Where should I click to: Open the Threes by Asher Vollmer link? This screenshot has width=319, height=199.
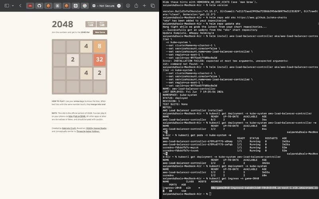pos(88,131)
